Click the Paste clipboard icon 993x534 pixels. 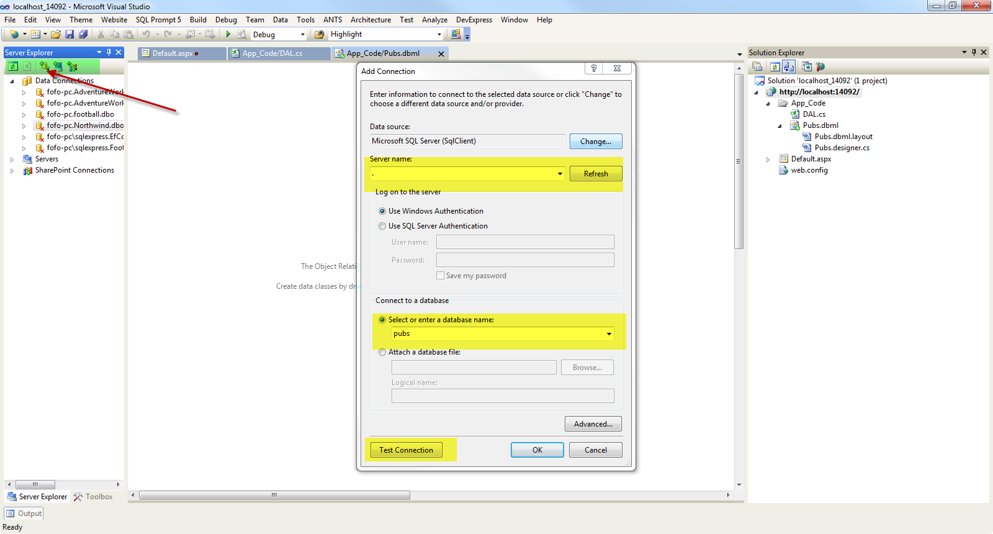click(x=128, y=34)
